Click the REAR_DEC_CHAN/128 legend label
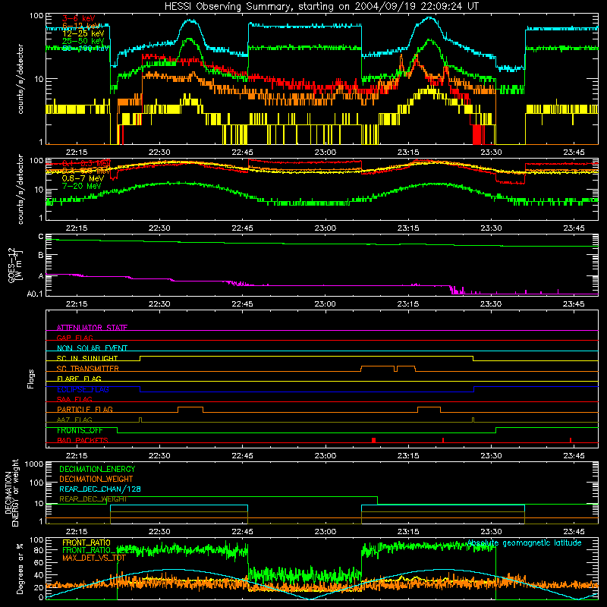Image resolution: width=607 pixels, height=607 pixels. (x=100, y=489)
